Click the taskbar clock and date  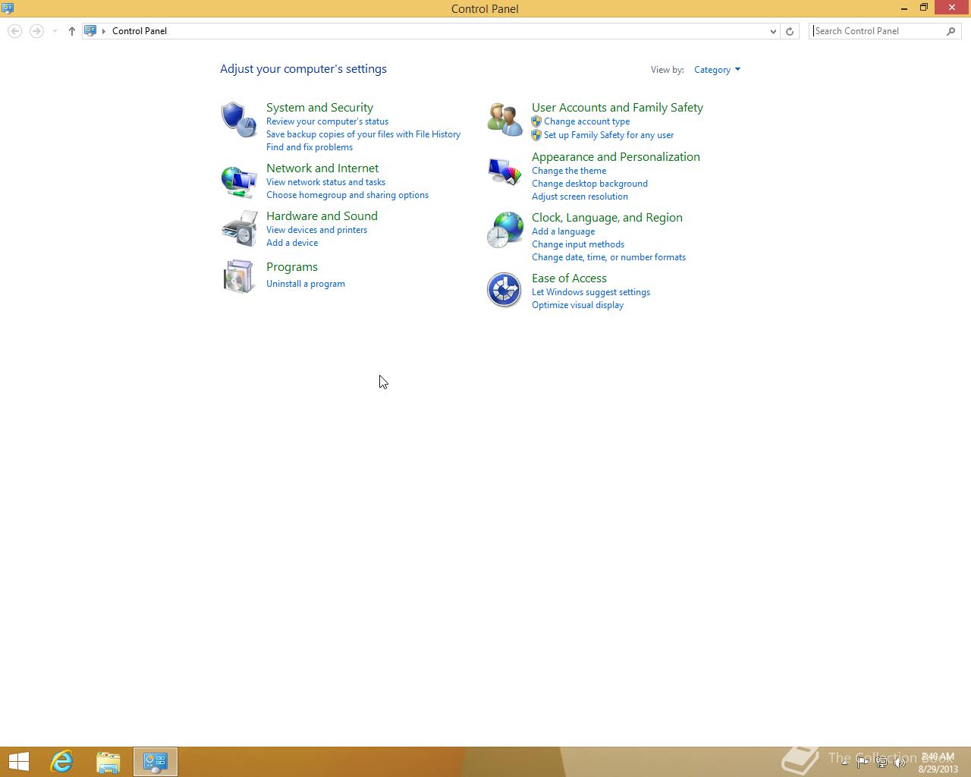click(938, 763)
